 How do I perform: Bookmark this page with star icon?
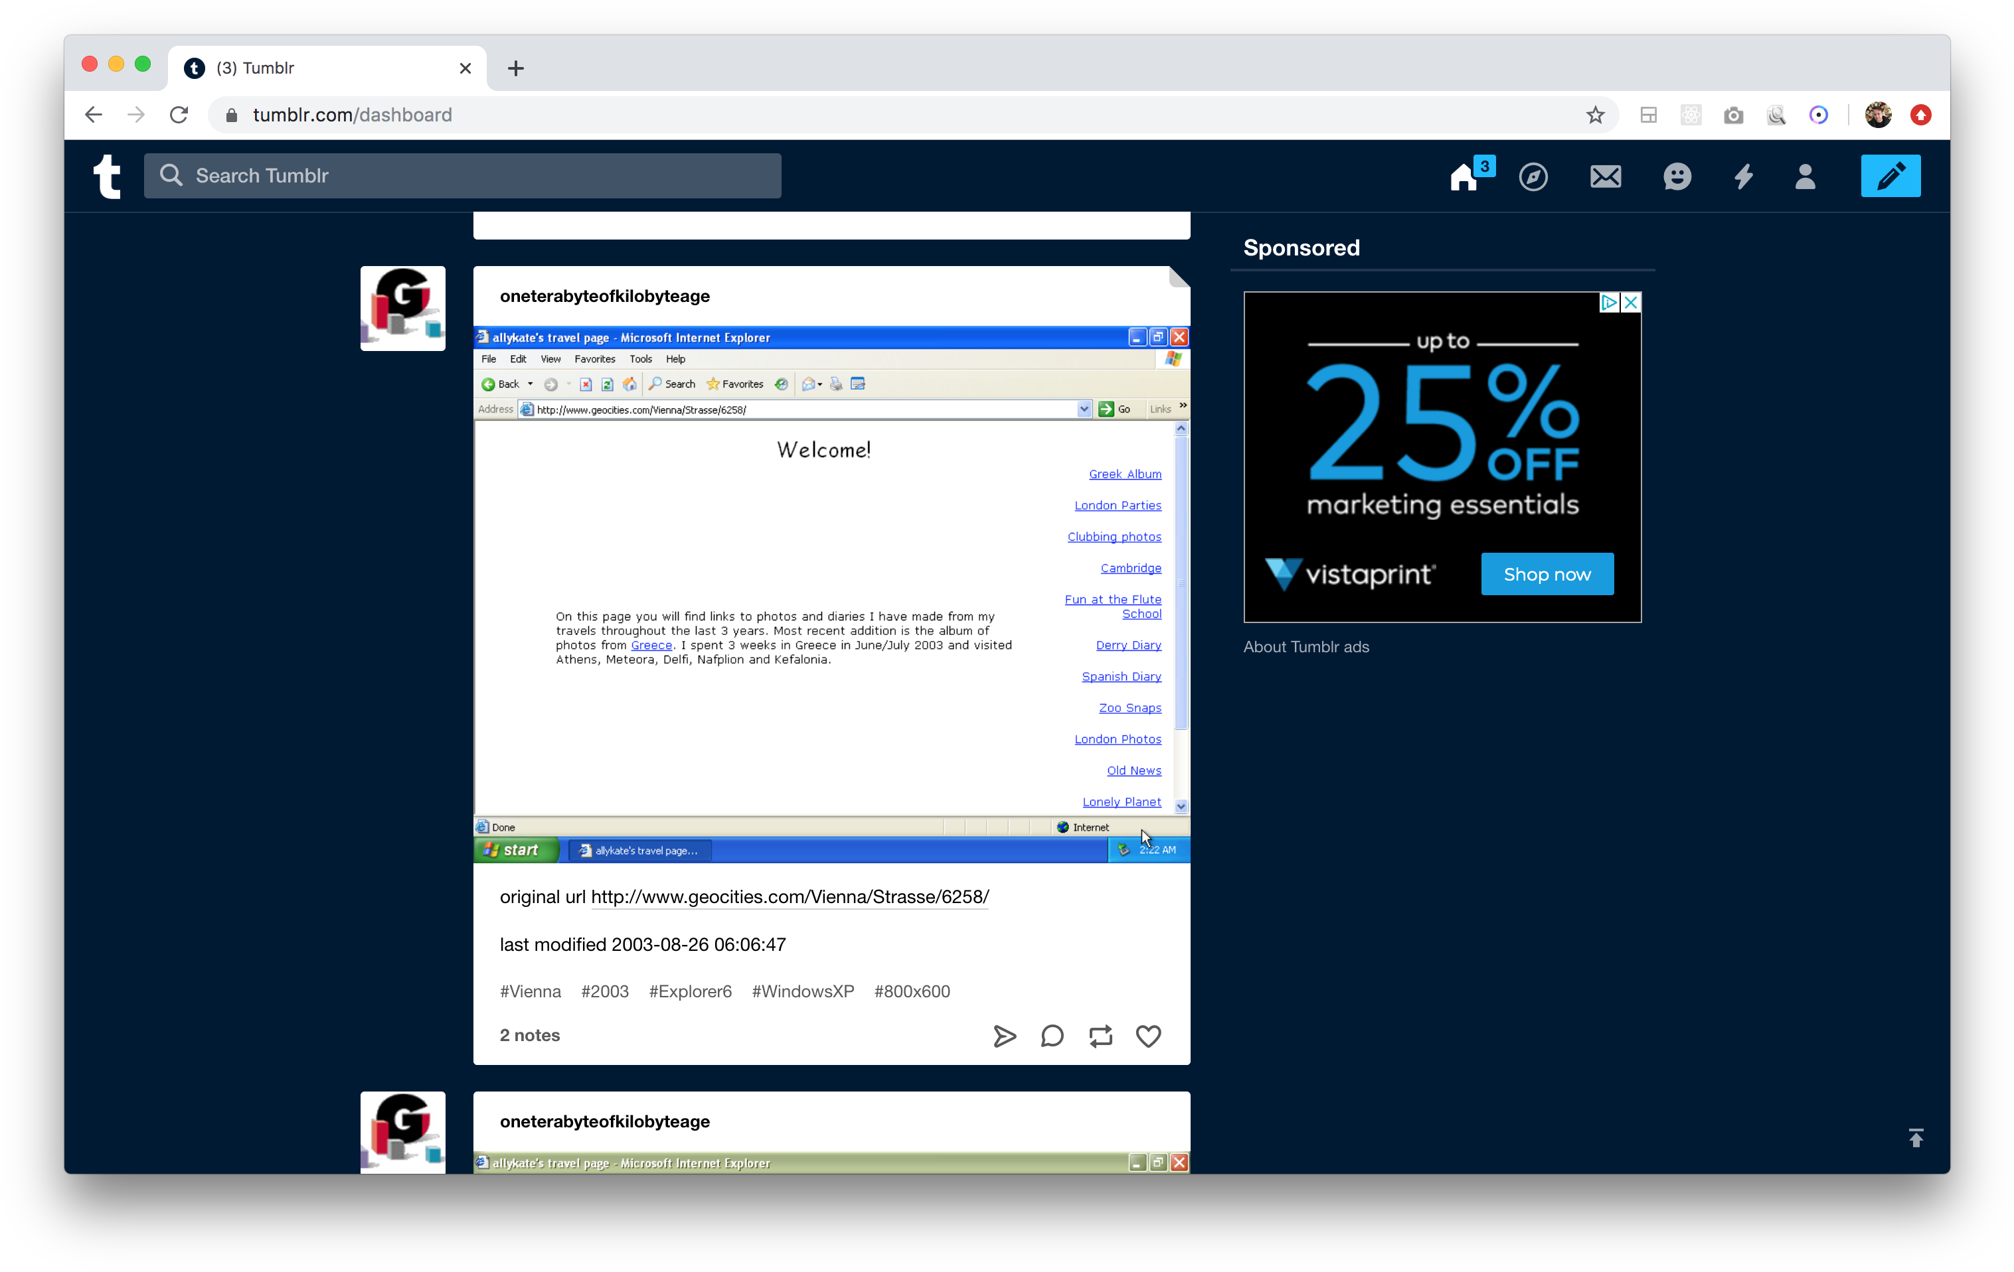pos(1595,115)
